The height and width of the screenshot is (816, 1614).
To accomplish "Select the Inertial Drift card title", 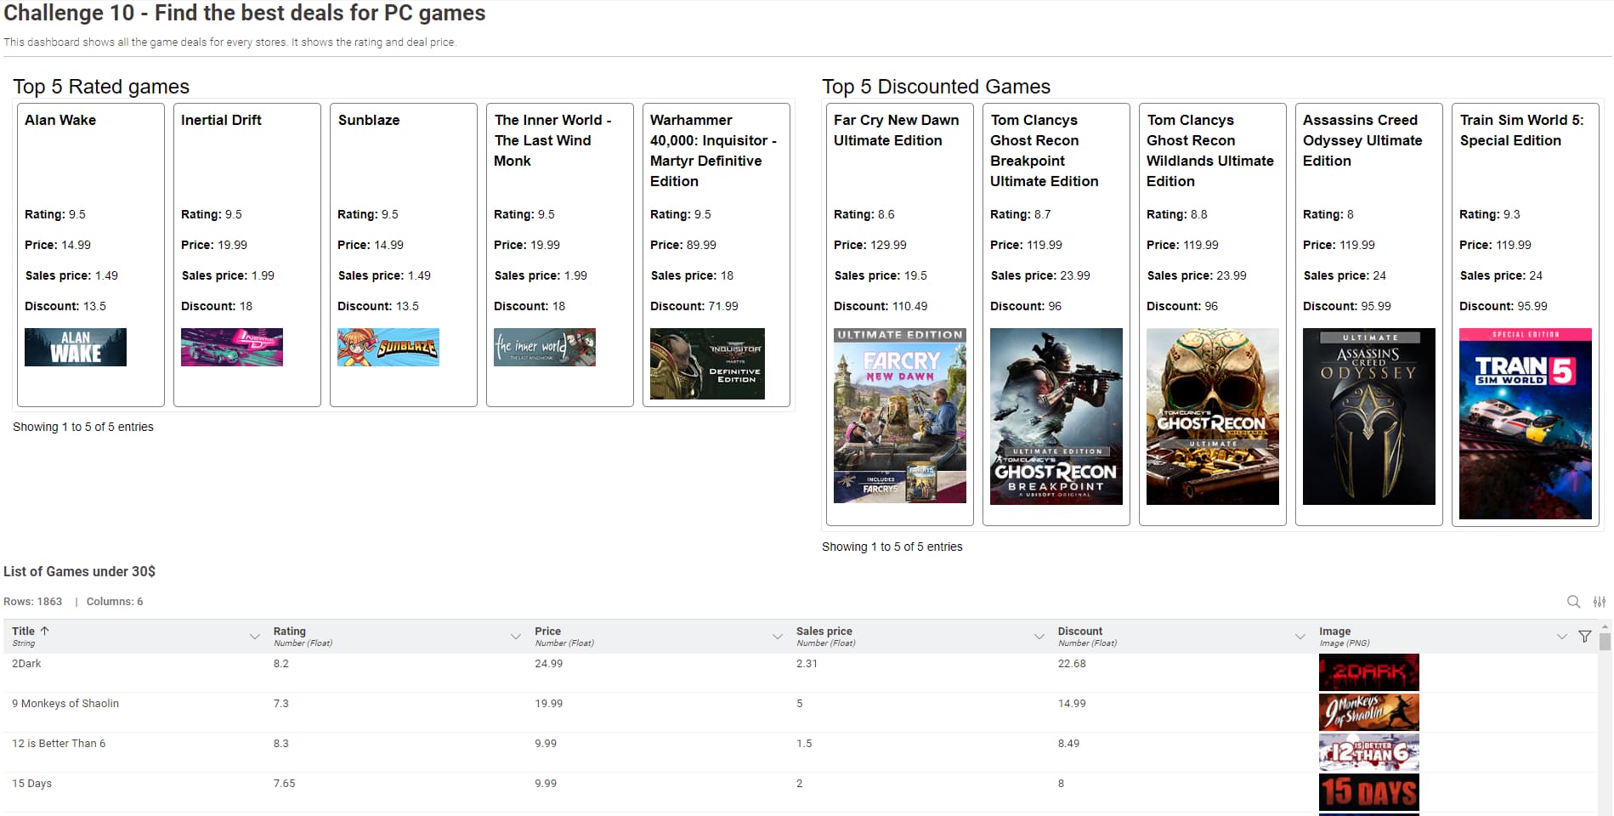I will click(221, 120).
